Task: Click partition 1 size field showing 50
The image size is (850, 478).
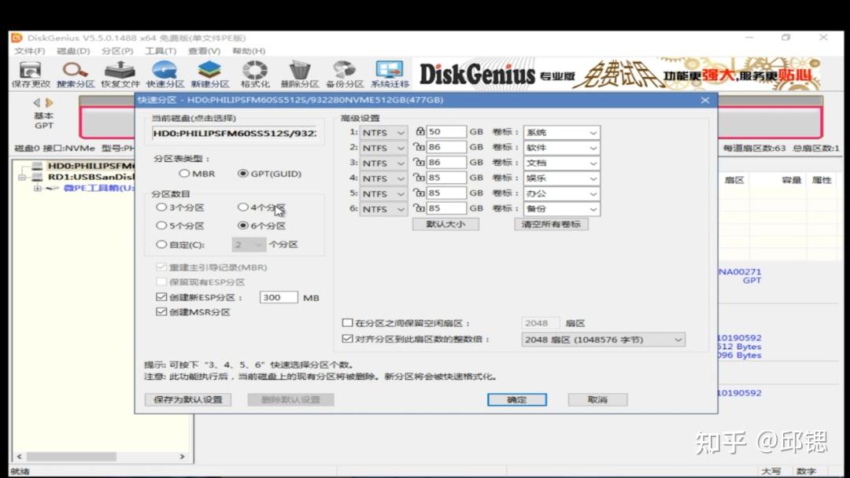Action: click(446, 131)
